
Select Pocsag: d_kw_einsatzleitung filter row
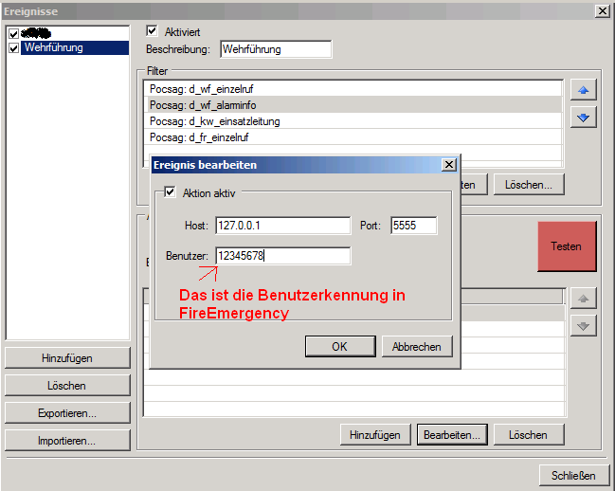coord(353,121)
